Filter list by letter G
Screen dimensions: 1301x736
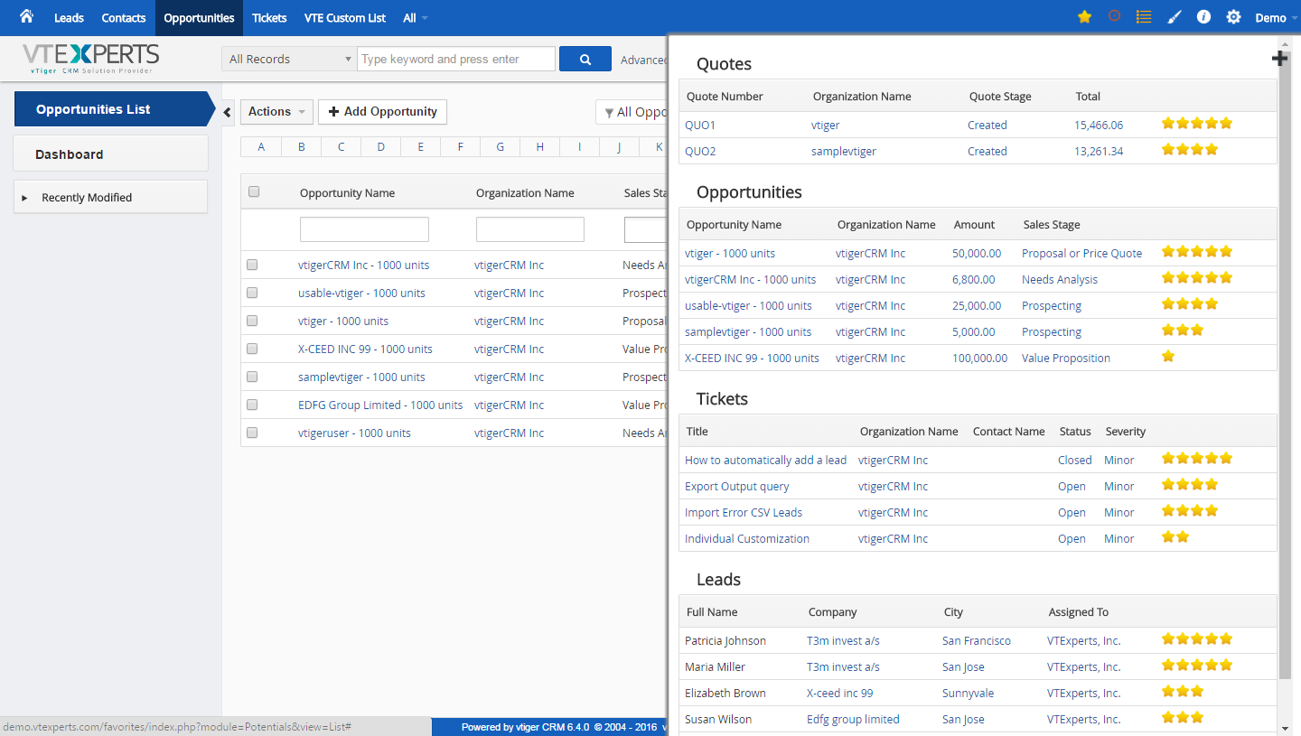coord(500,147)
